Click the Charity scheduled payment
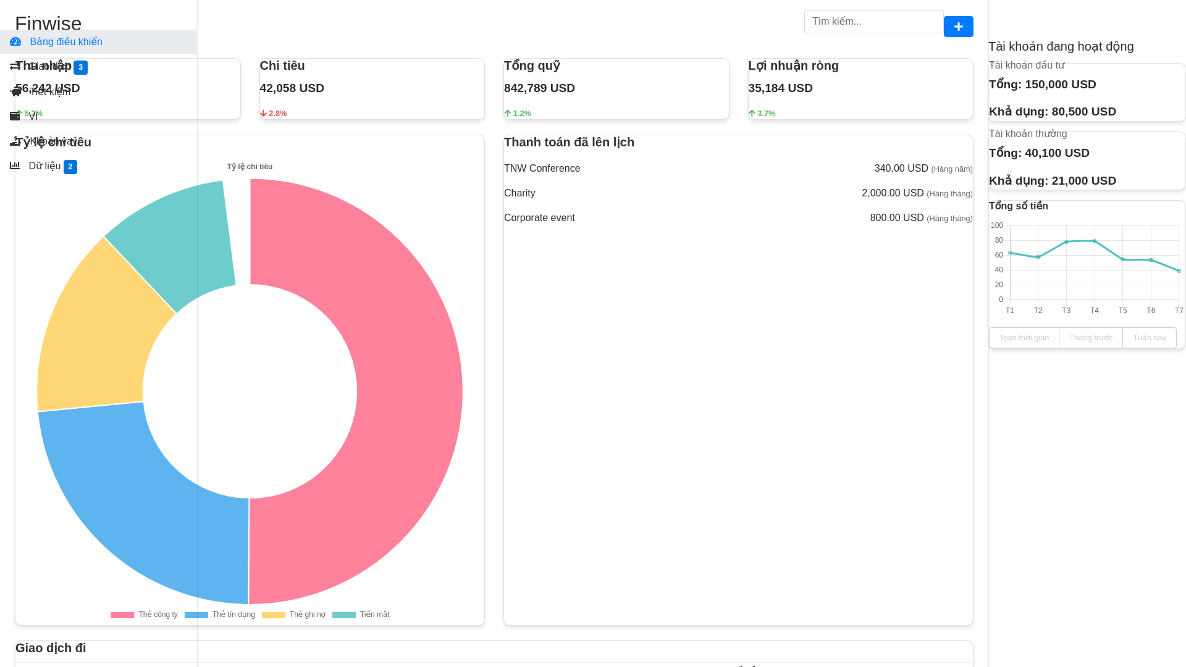This screenshot has height=667, width=1186. (x=738, y=193)
